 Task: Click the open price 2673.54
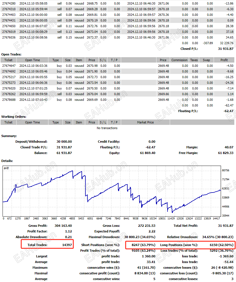[x=92, y=83]
